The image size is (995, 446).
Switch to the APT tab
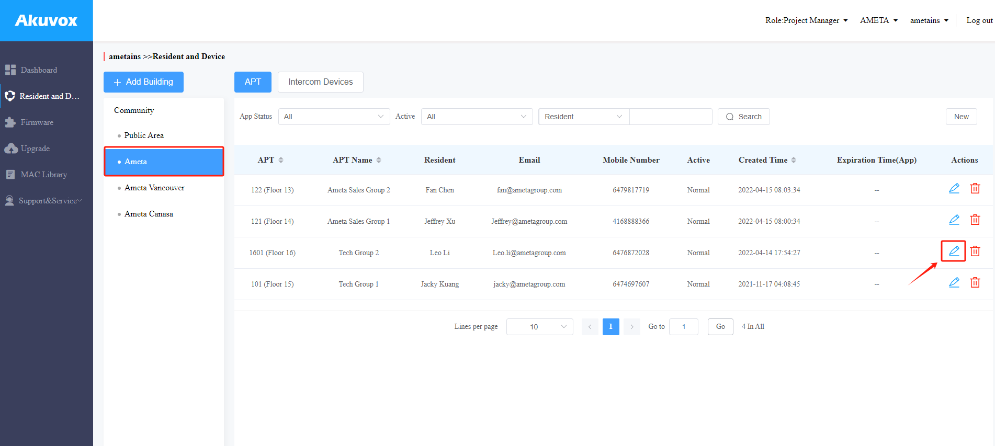tap(253, 82)
